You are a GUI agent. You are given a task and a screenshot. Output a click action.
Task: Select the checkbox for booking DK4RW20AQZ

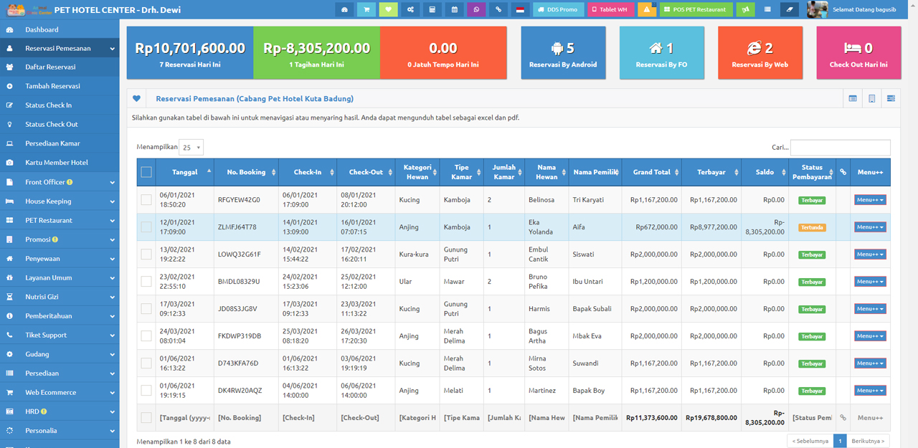[x=146, y=391]
